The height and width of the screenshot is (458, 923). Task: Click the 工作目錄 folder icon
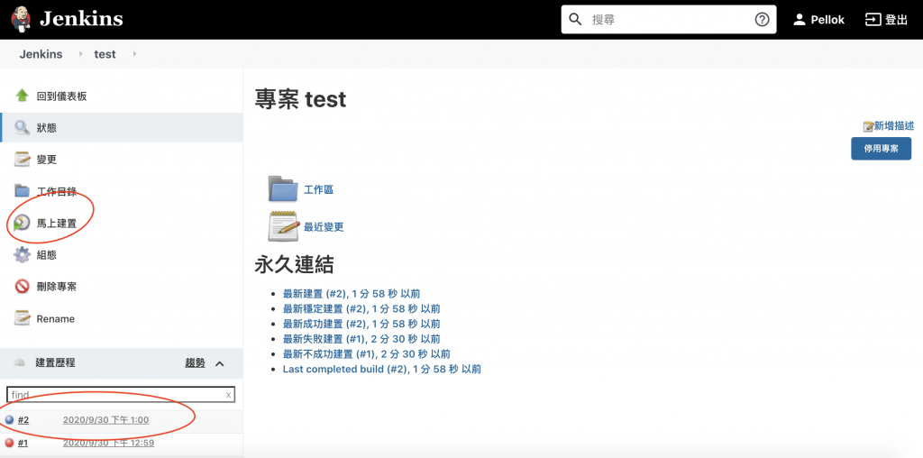coord(22,191)
